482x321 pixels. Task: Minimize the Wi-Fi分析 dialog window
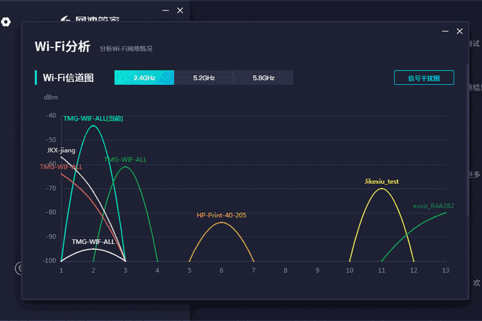pos(445,31)
